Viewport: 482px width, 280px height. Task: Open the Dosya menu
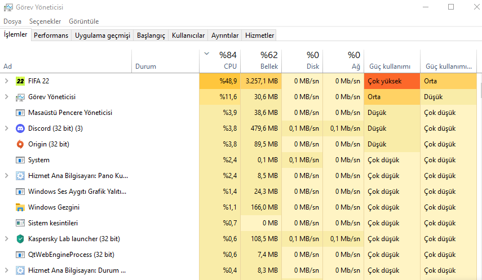(12, 21)
